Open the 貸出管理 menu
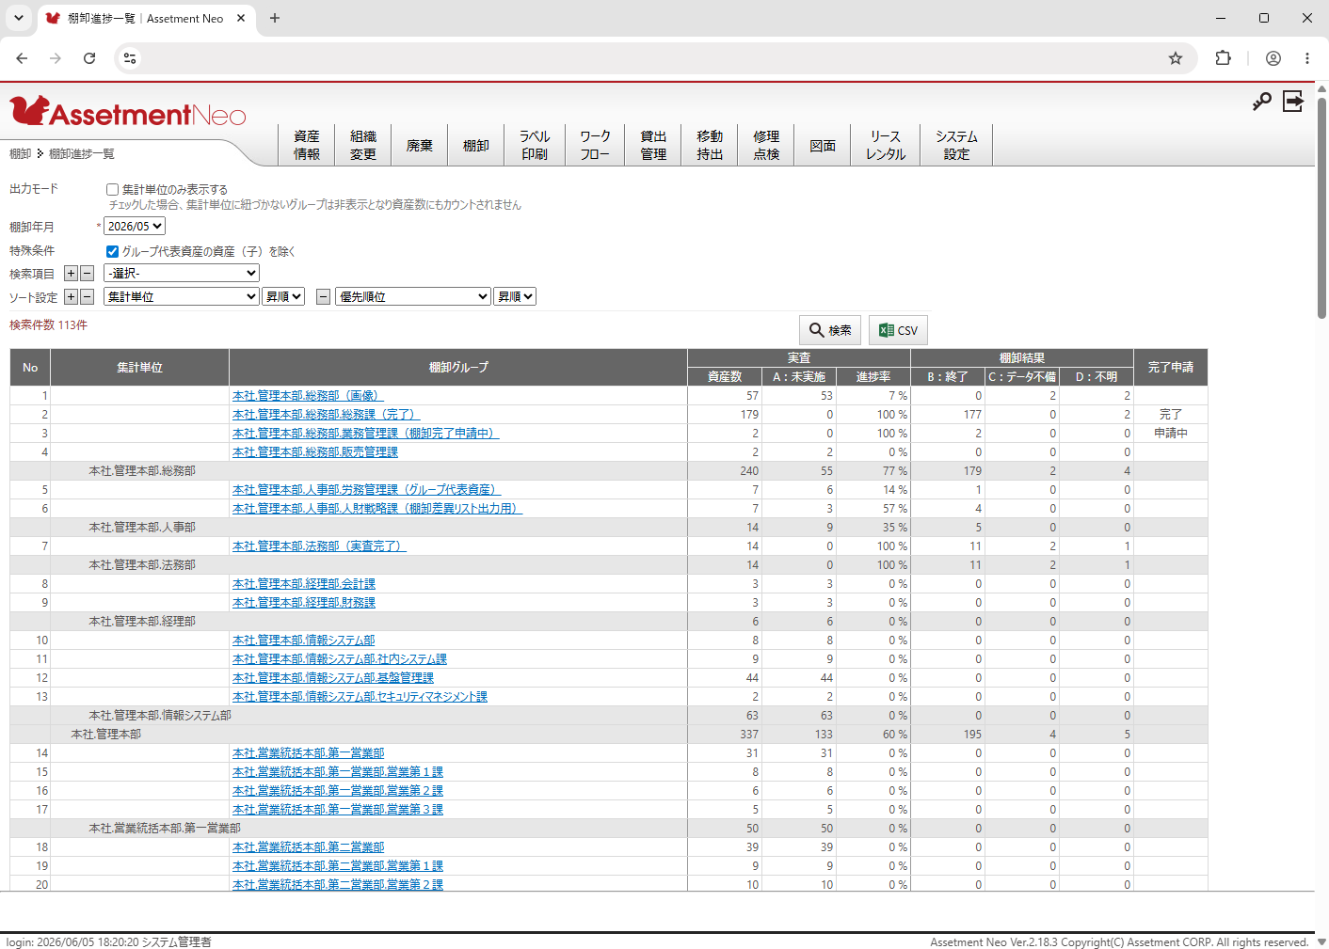Viewport: 1329px width, 949px height. point(653,146)
